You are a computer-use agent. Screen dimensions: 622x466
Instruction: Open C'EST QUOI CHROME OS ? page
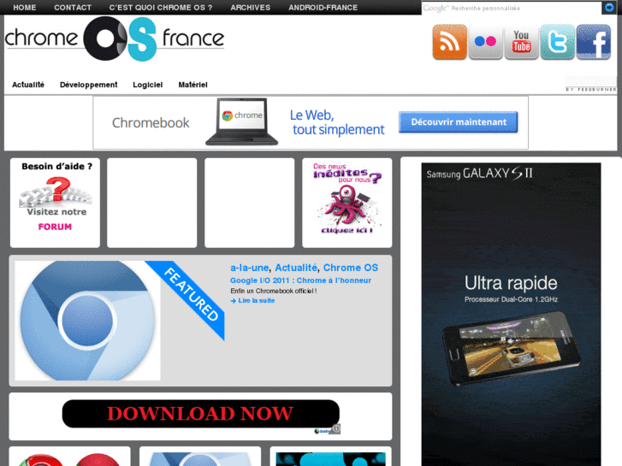[161, 8]
